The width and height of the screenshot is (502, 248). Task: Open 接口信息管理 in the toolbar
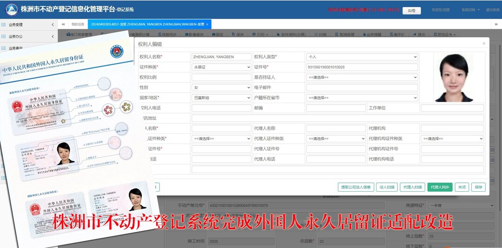click(x=79, y=34)
